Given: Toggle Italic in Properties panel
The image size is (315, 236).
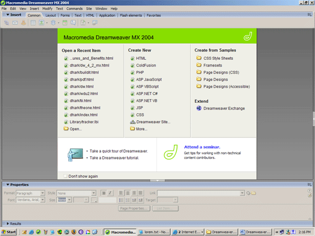Looking at the screenshot, I should click(x=110, y=193).
